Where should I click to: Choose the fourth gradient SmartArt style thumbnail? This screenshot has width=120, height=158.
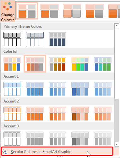tap(95, 11)
